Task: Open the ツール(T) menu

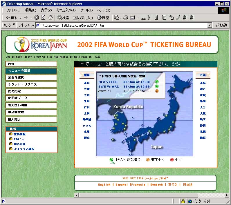Action: coord(86,10)
